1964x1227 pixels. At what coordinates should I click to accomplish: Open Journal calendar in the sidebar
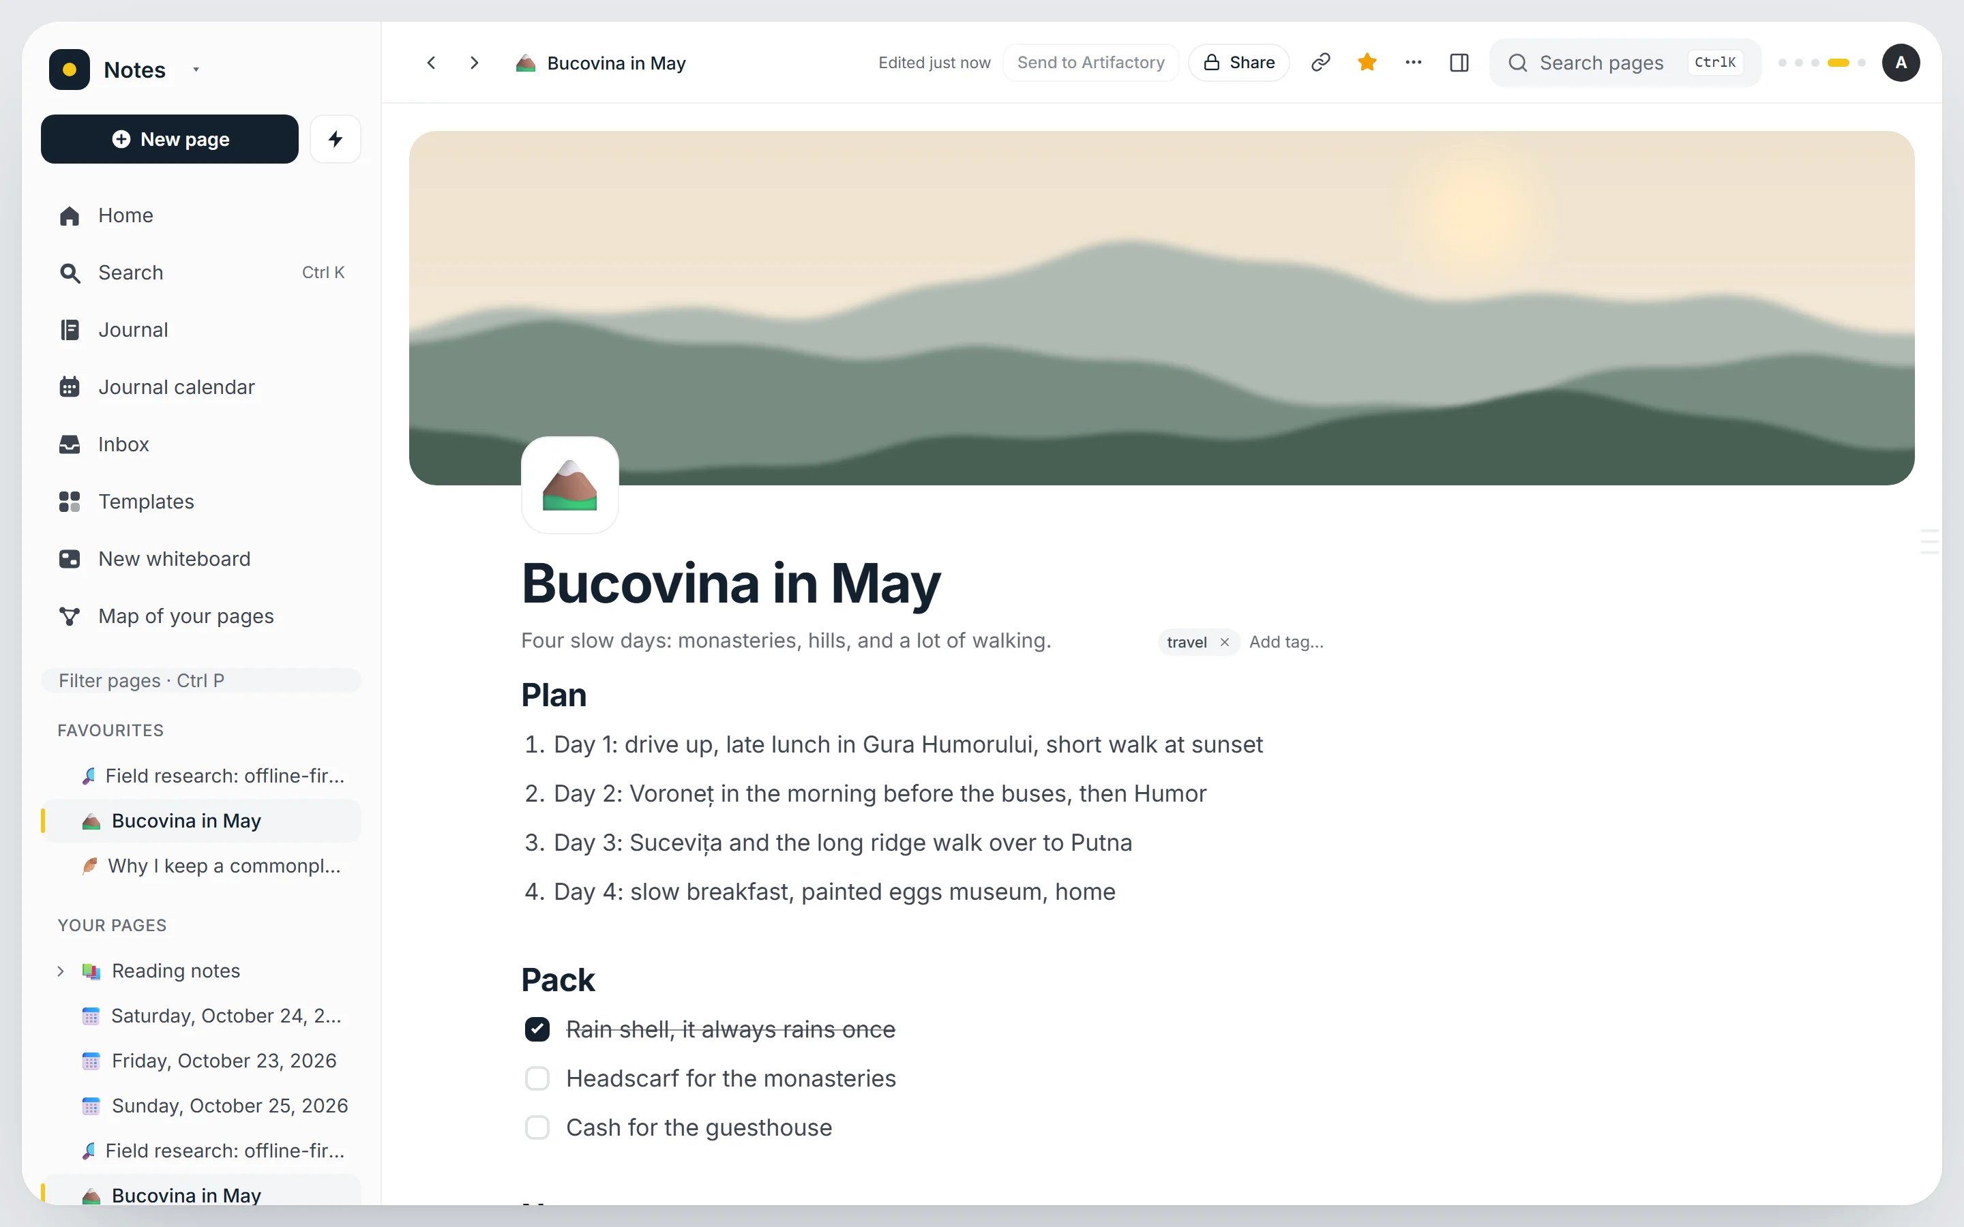(x=200, y=387)
